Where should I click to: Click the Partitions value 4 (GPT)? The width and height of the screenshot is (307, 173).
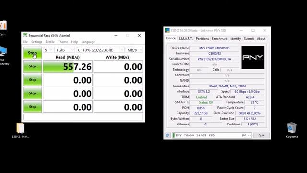pyautogui.click(x=253, y=124)
